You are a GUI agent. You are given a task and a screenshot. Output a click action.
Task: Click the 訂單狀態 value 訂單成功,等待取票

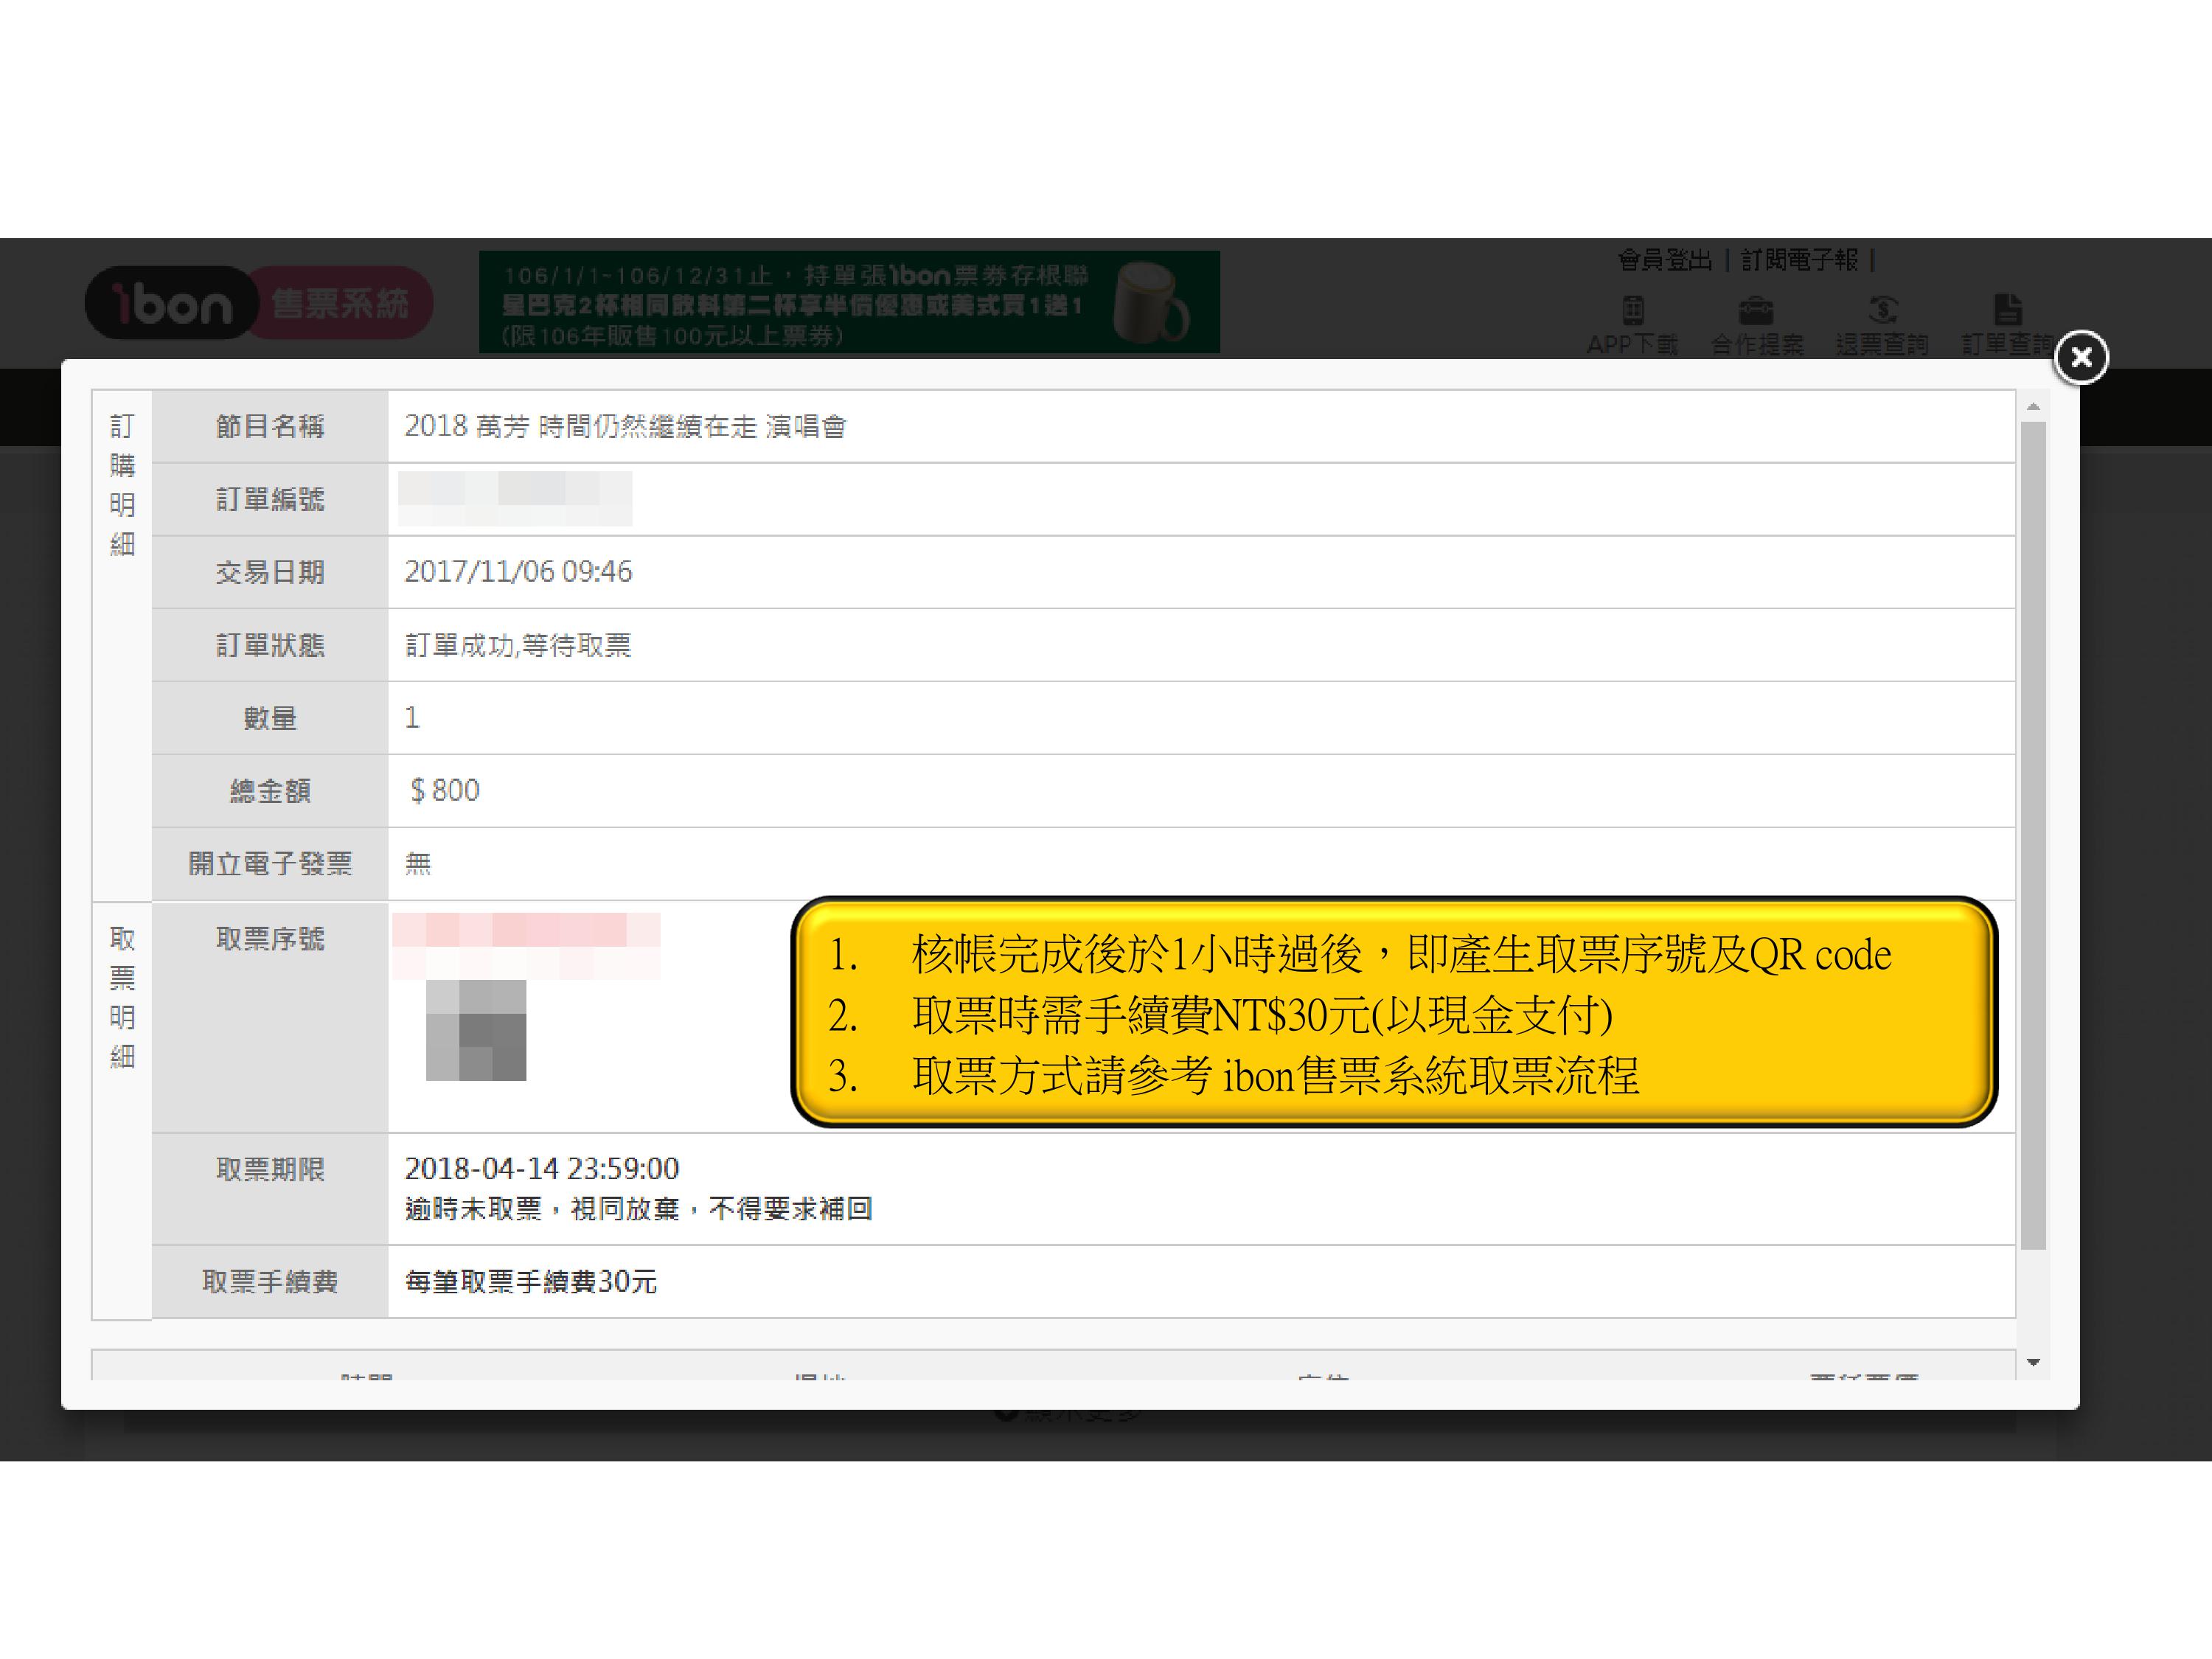(518, 646)
